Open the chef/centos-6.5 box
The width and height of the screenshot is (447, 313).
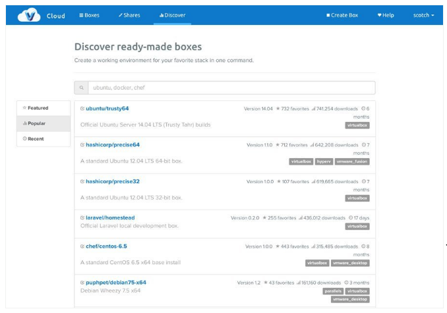106,246
